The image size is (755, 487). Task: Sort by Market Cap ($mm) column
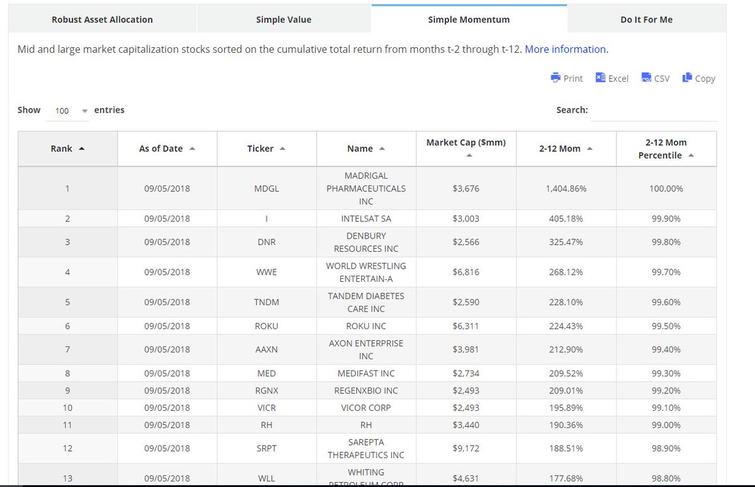coord(466,148)
